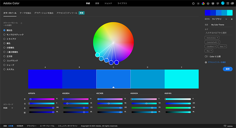The width and height of the screenshot is (236, 128).
Task: Click the plus icon beside ライブラリ
Action: [x=232, y=19]
